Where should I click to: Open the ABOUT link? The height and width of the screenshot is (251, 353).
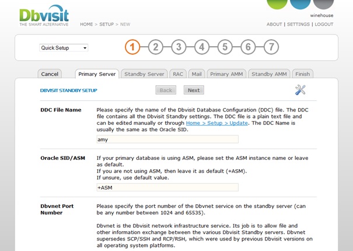coord(274,24)
